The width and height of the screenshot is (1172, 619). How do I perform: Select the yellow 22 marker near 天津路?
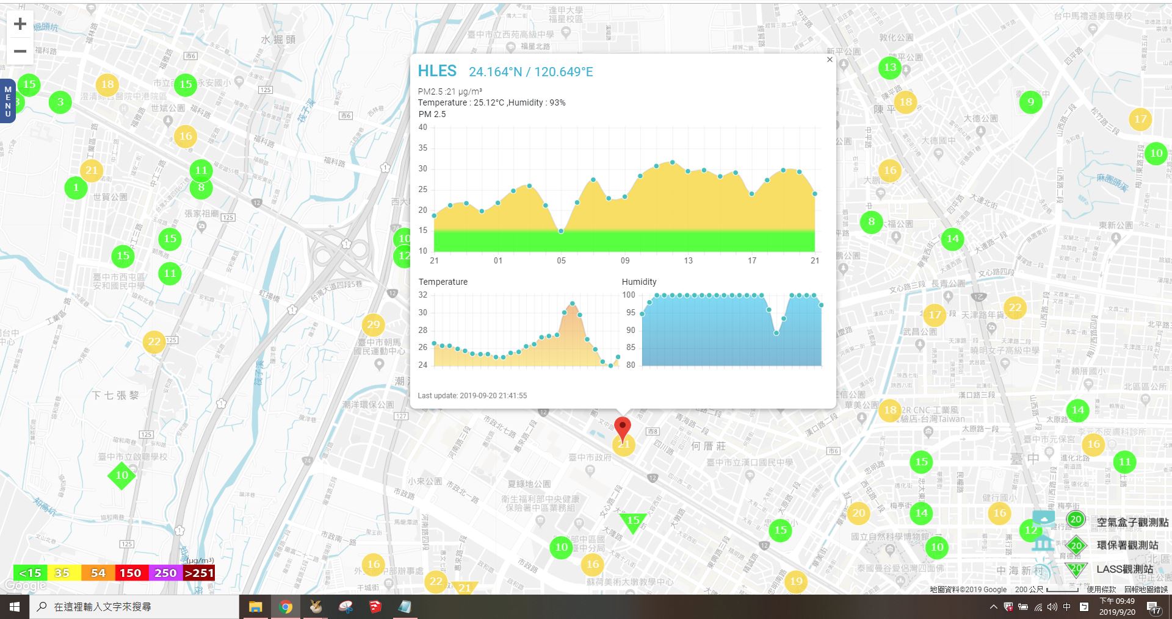click(1015, 307)
